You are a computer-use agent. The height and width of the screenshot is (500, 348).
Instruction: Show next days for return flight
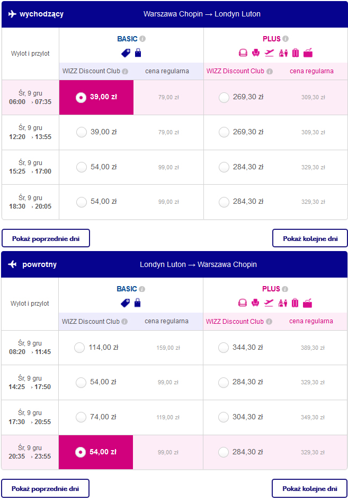pyautogui.click(x=309, y=488)
